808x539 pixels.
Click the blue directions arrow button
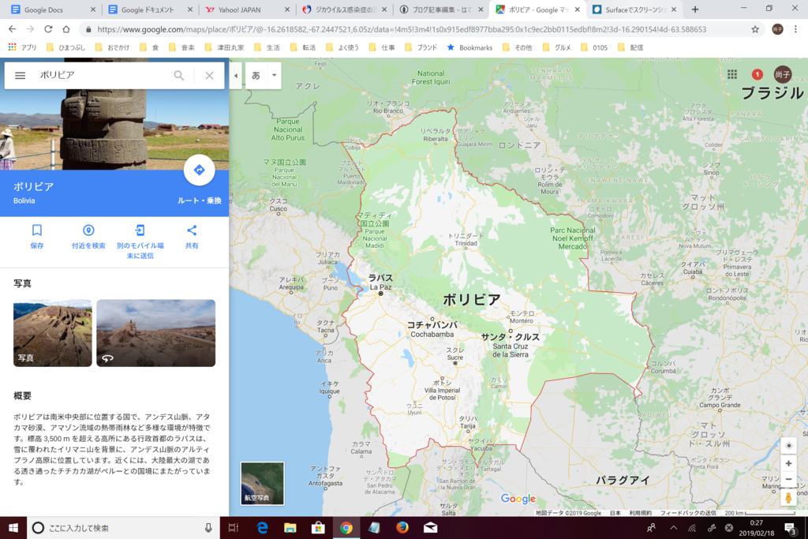199,170
